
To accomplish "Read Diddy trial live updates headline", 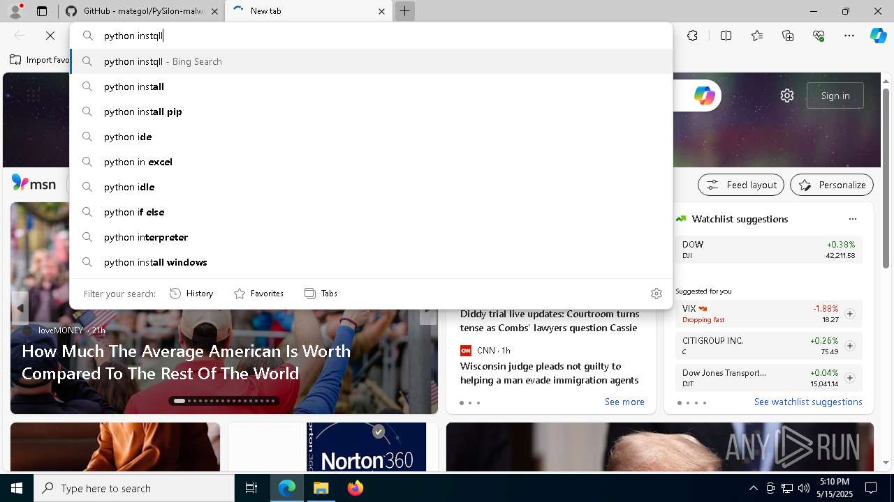I will 550,321.
